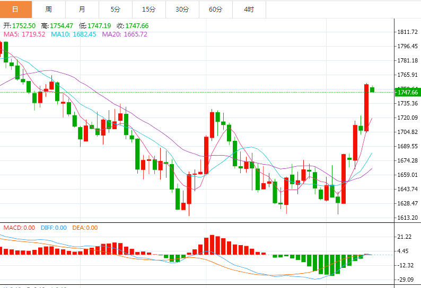Click the -12.32 MACD axis label
421x288 pixels.
pos(406,265)
